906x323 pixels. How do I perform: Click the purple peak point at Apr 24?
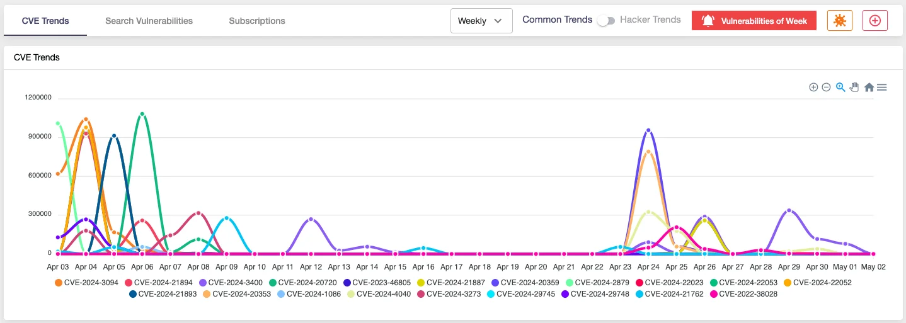click(648, 130)
